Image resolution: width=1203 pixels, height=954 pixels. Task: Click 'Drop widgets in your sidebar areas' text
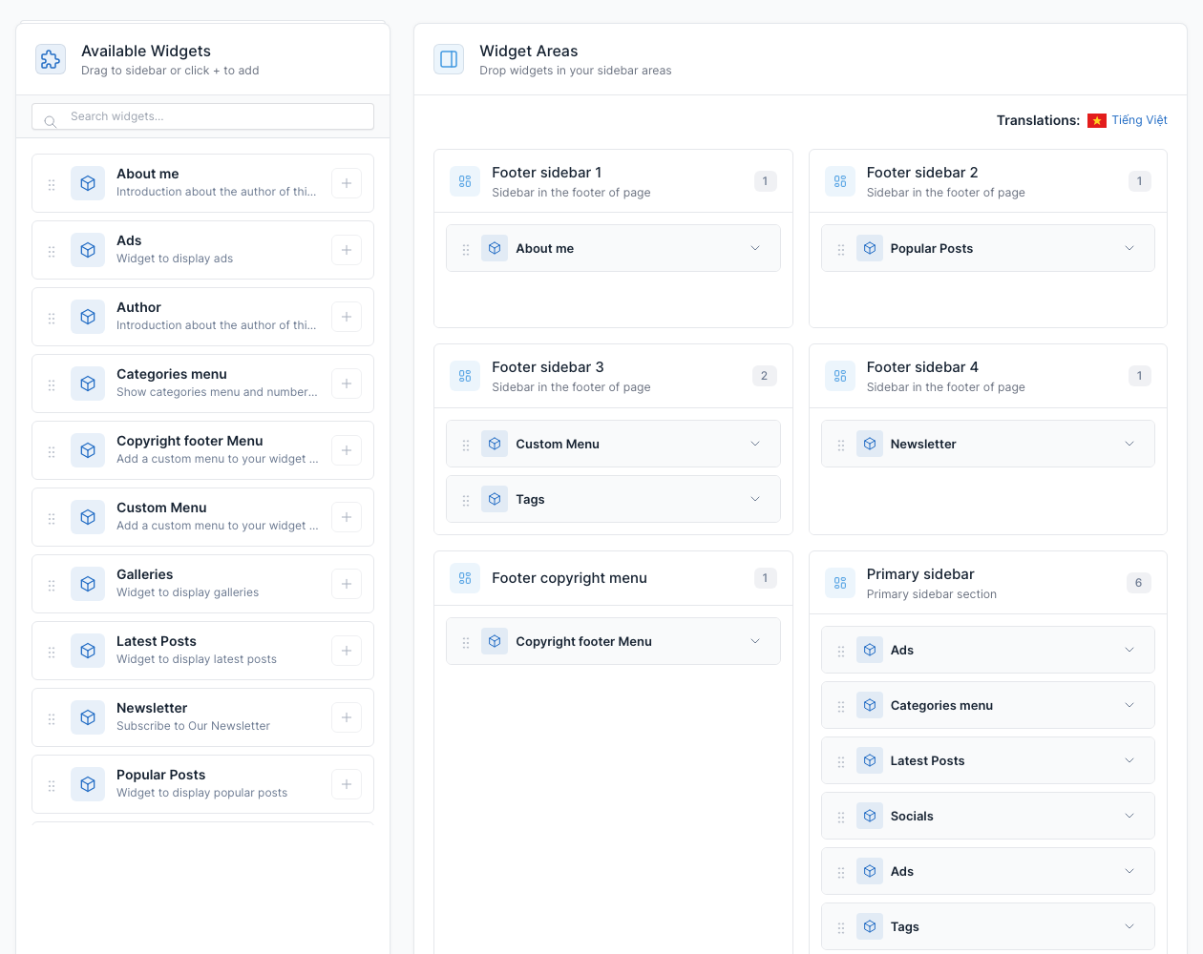click(576, 71)
